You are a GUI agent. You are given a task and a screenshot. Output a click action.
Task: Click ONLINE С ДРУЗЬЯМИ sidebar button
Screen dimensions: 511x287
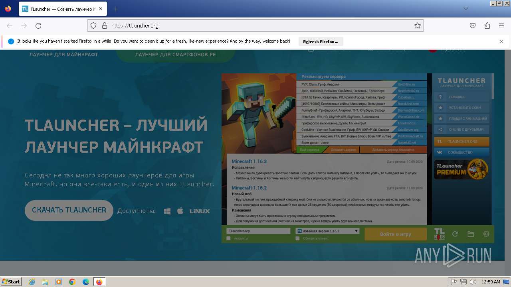461,130
